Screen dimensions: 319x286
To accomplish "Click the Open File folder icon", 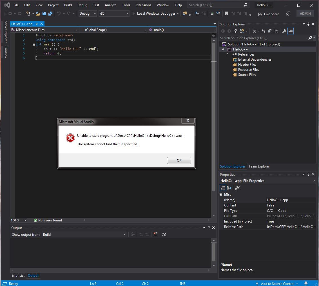I will coord(38,14).
